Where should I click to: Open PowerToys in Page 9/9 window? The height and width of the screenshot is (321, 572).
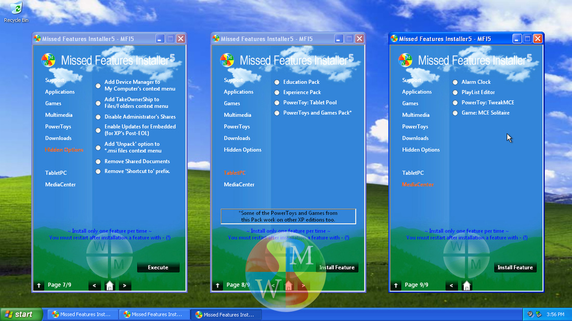click(415, 127)
